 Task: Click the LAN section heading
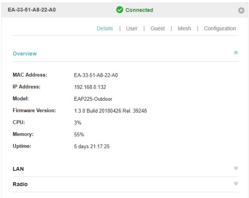[x=18, y=169]
